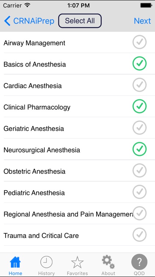Open the About gears icon
Viewport: 155px width, 277px height.
coord(108,262)
